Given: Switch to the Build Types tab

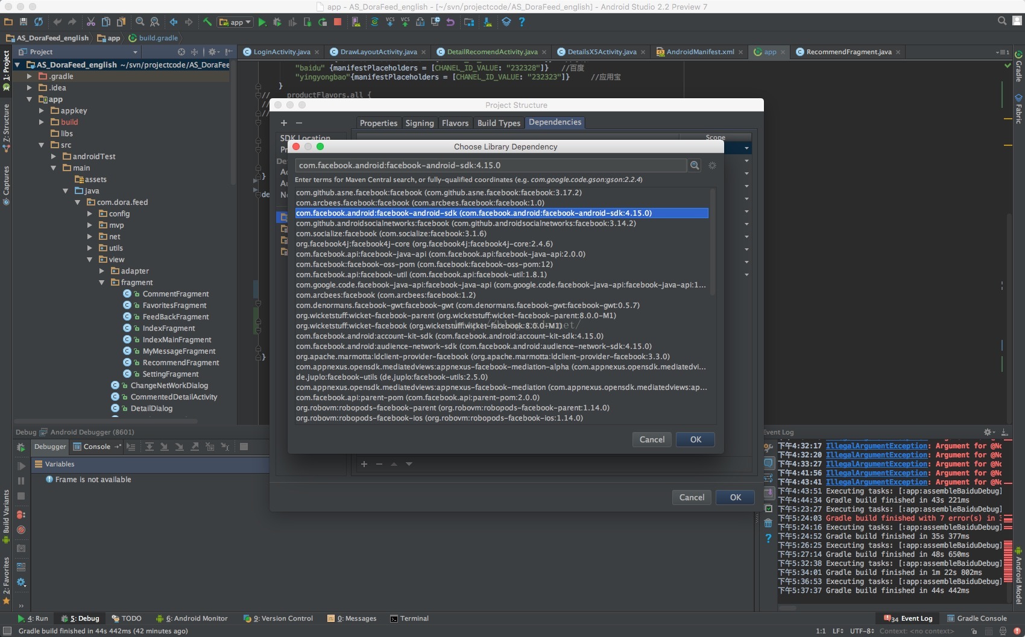Looking at the screenshot, I should click(x=498, y=123).
